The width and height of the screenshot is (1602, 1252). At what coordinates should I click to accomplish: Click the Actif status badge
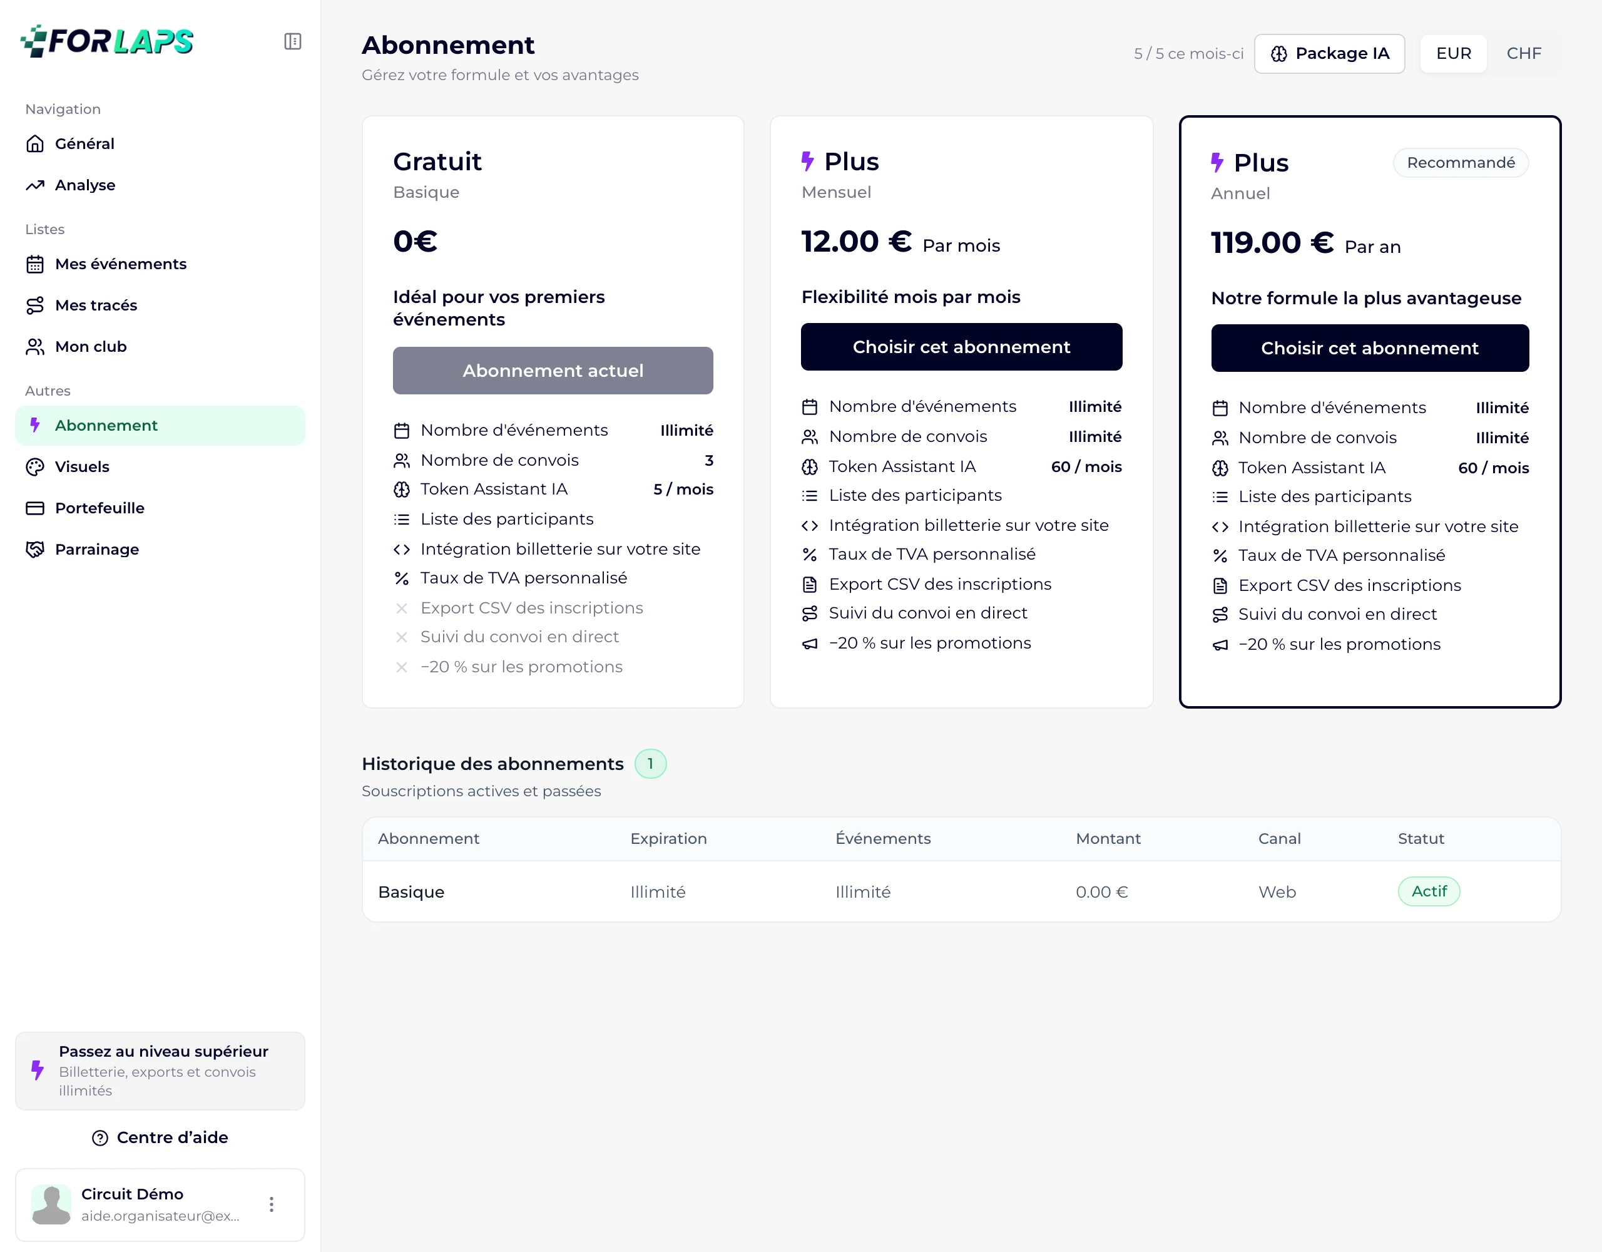pos(1429,891)
